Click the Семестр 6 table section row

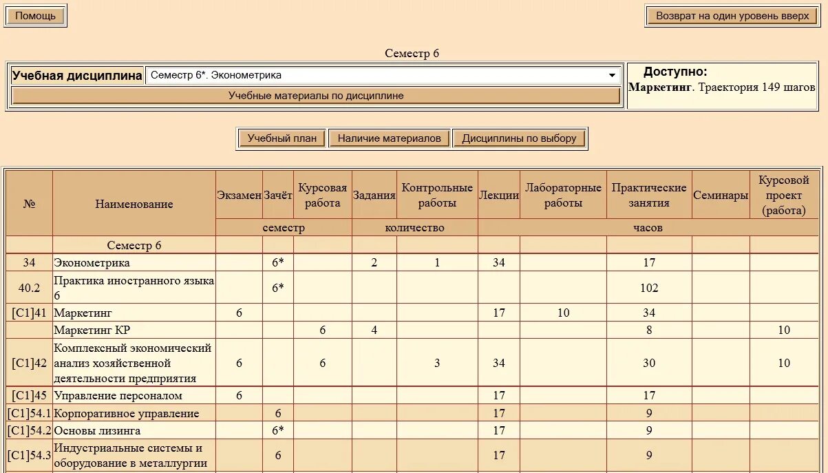point(412,245)
